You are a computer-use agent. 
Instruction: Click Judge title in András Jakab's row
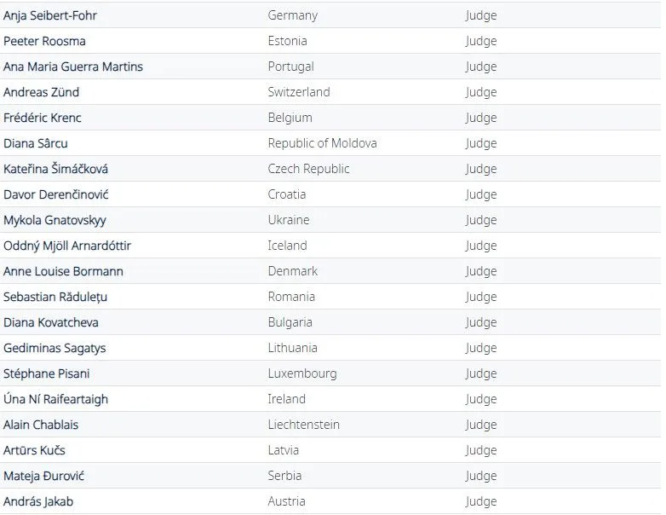(x=481, y=501)
